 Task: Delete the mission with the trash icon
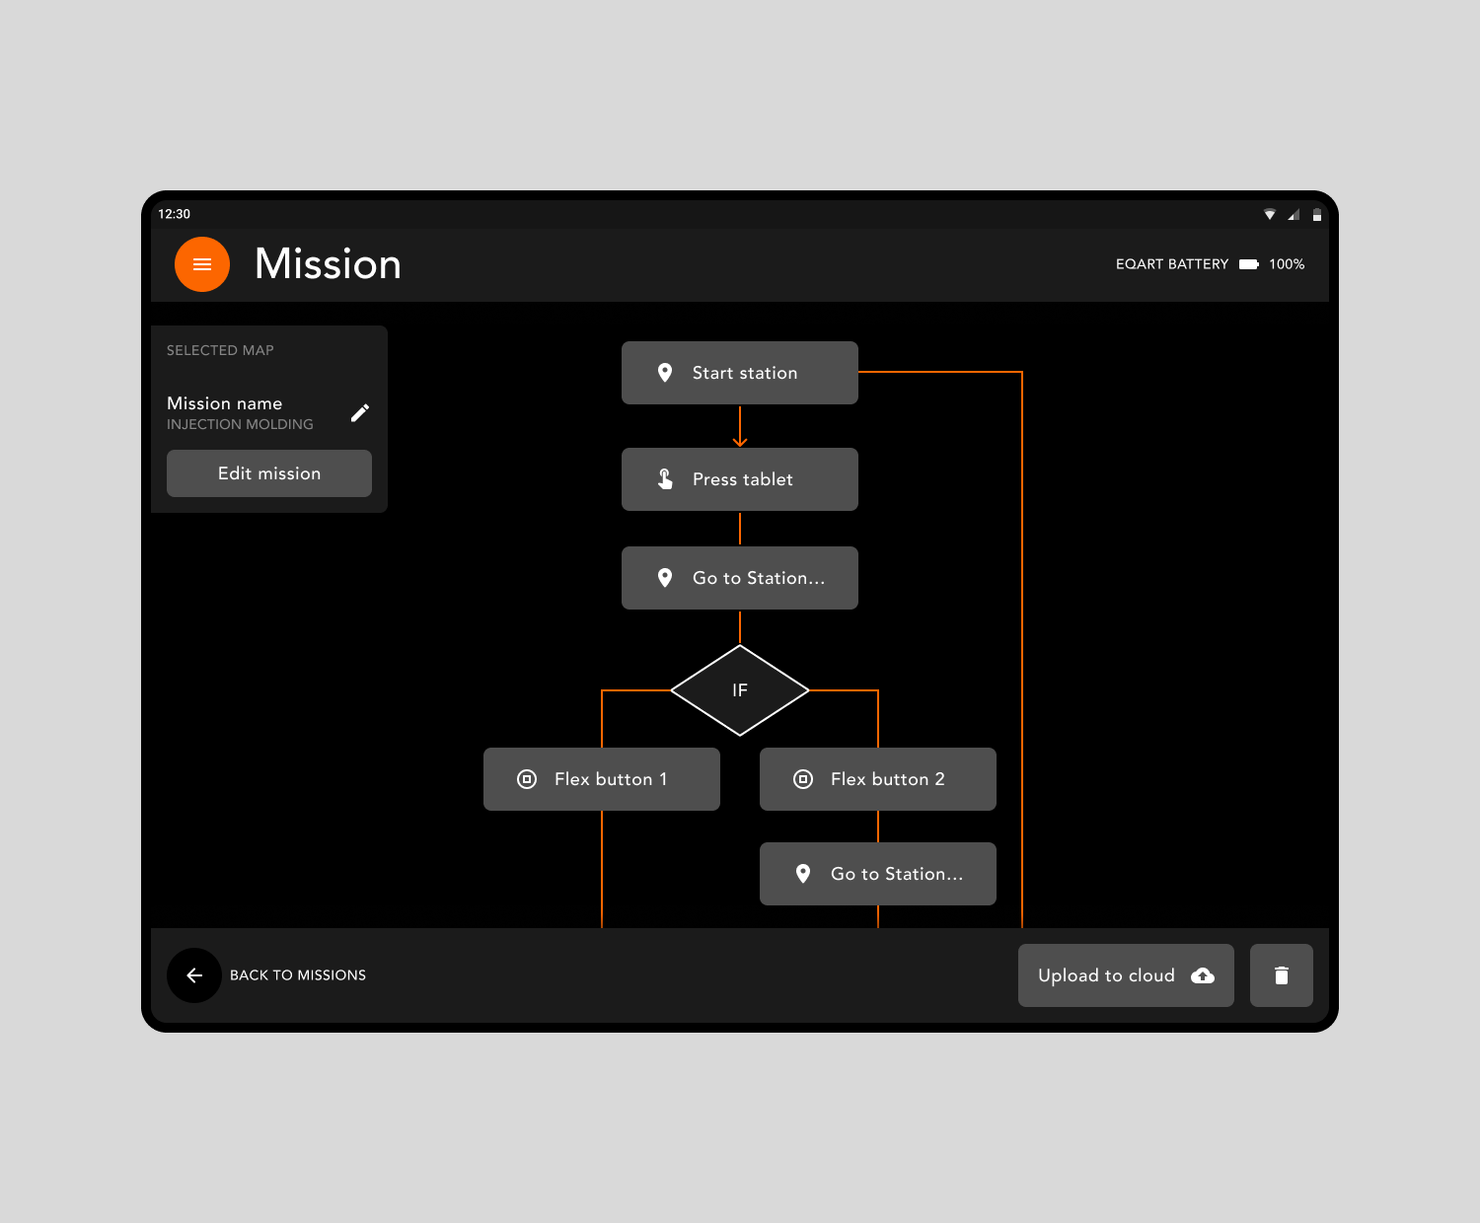1282,975
